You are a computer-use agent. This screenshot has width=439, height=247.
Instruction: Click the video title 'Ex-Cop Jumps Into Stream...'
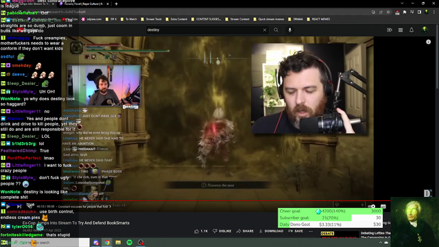76,223
